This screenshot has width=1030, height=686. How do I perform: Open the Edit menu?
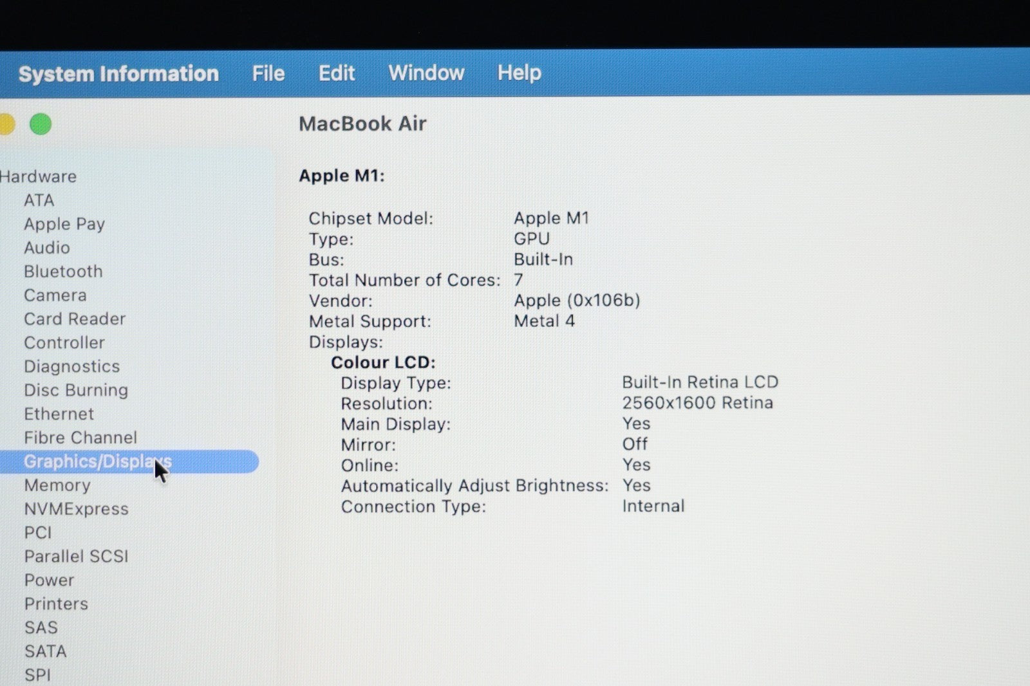336,73
